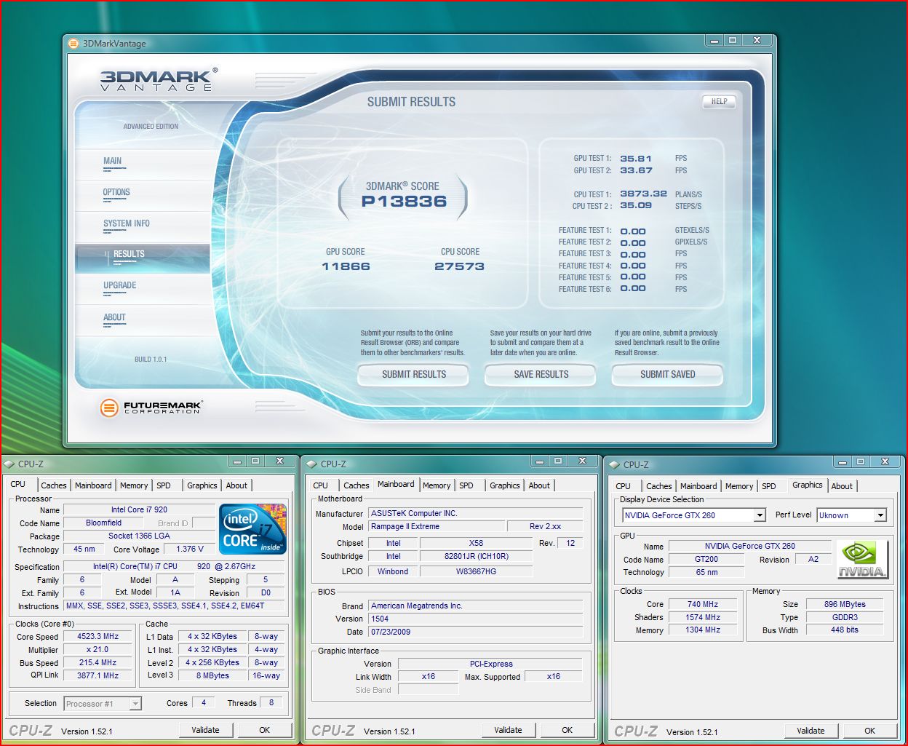Click OK in the Mainboard window
The height and width of the screenshot is (746, 908).
(x=567, y=730)
